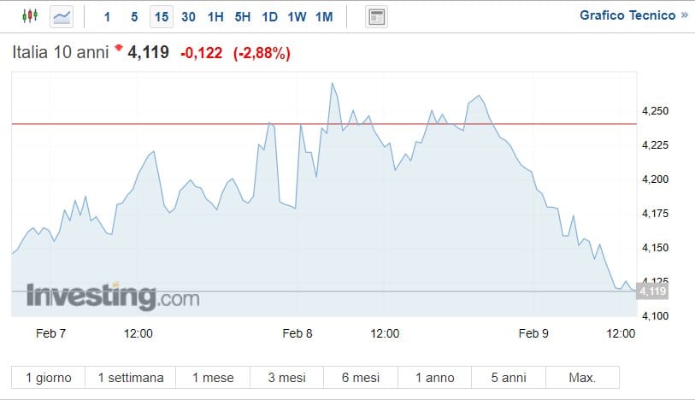Choose the 30 minute interval
This screenshot has width=695, height=400.
(x=189, y=16)
